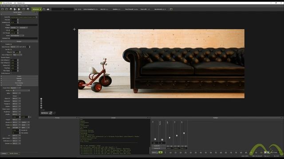
Task: Click the REFRESH button under viewport
Action: [45, 113]
